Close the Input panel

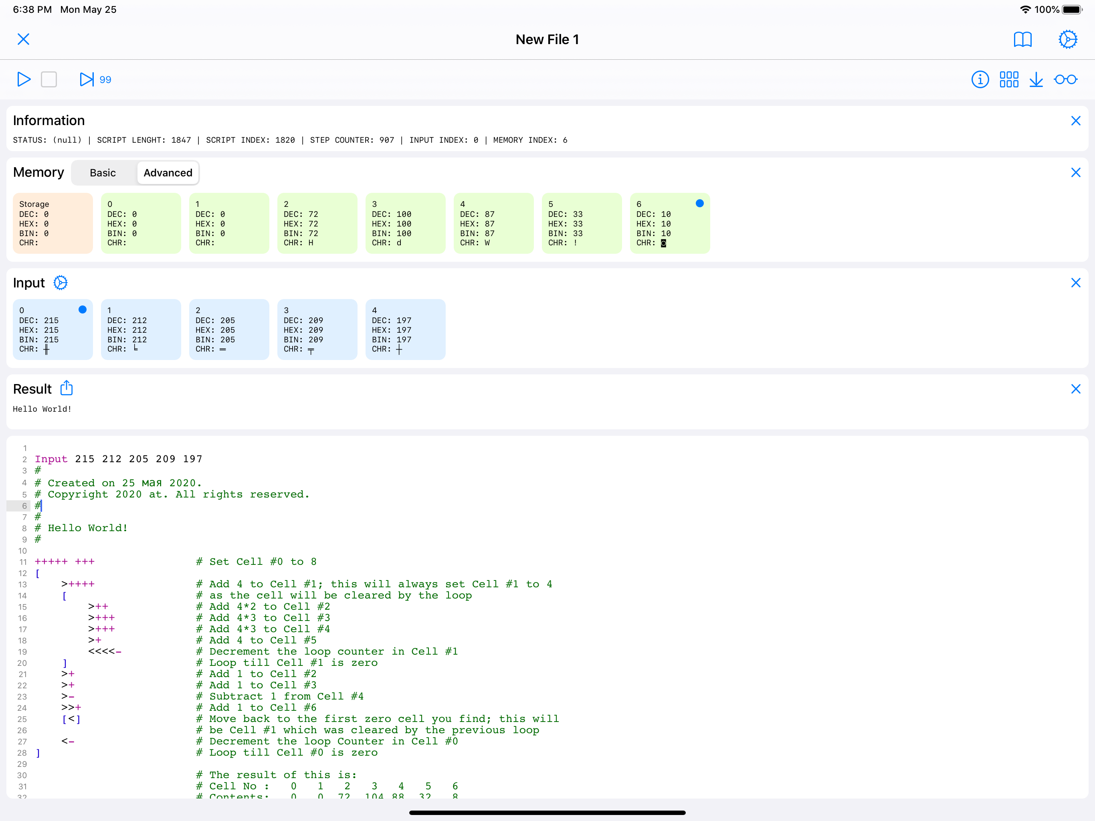click(1076, 282)
